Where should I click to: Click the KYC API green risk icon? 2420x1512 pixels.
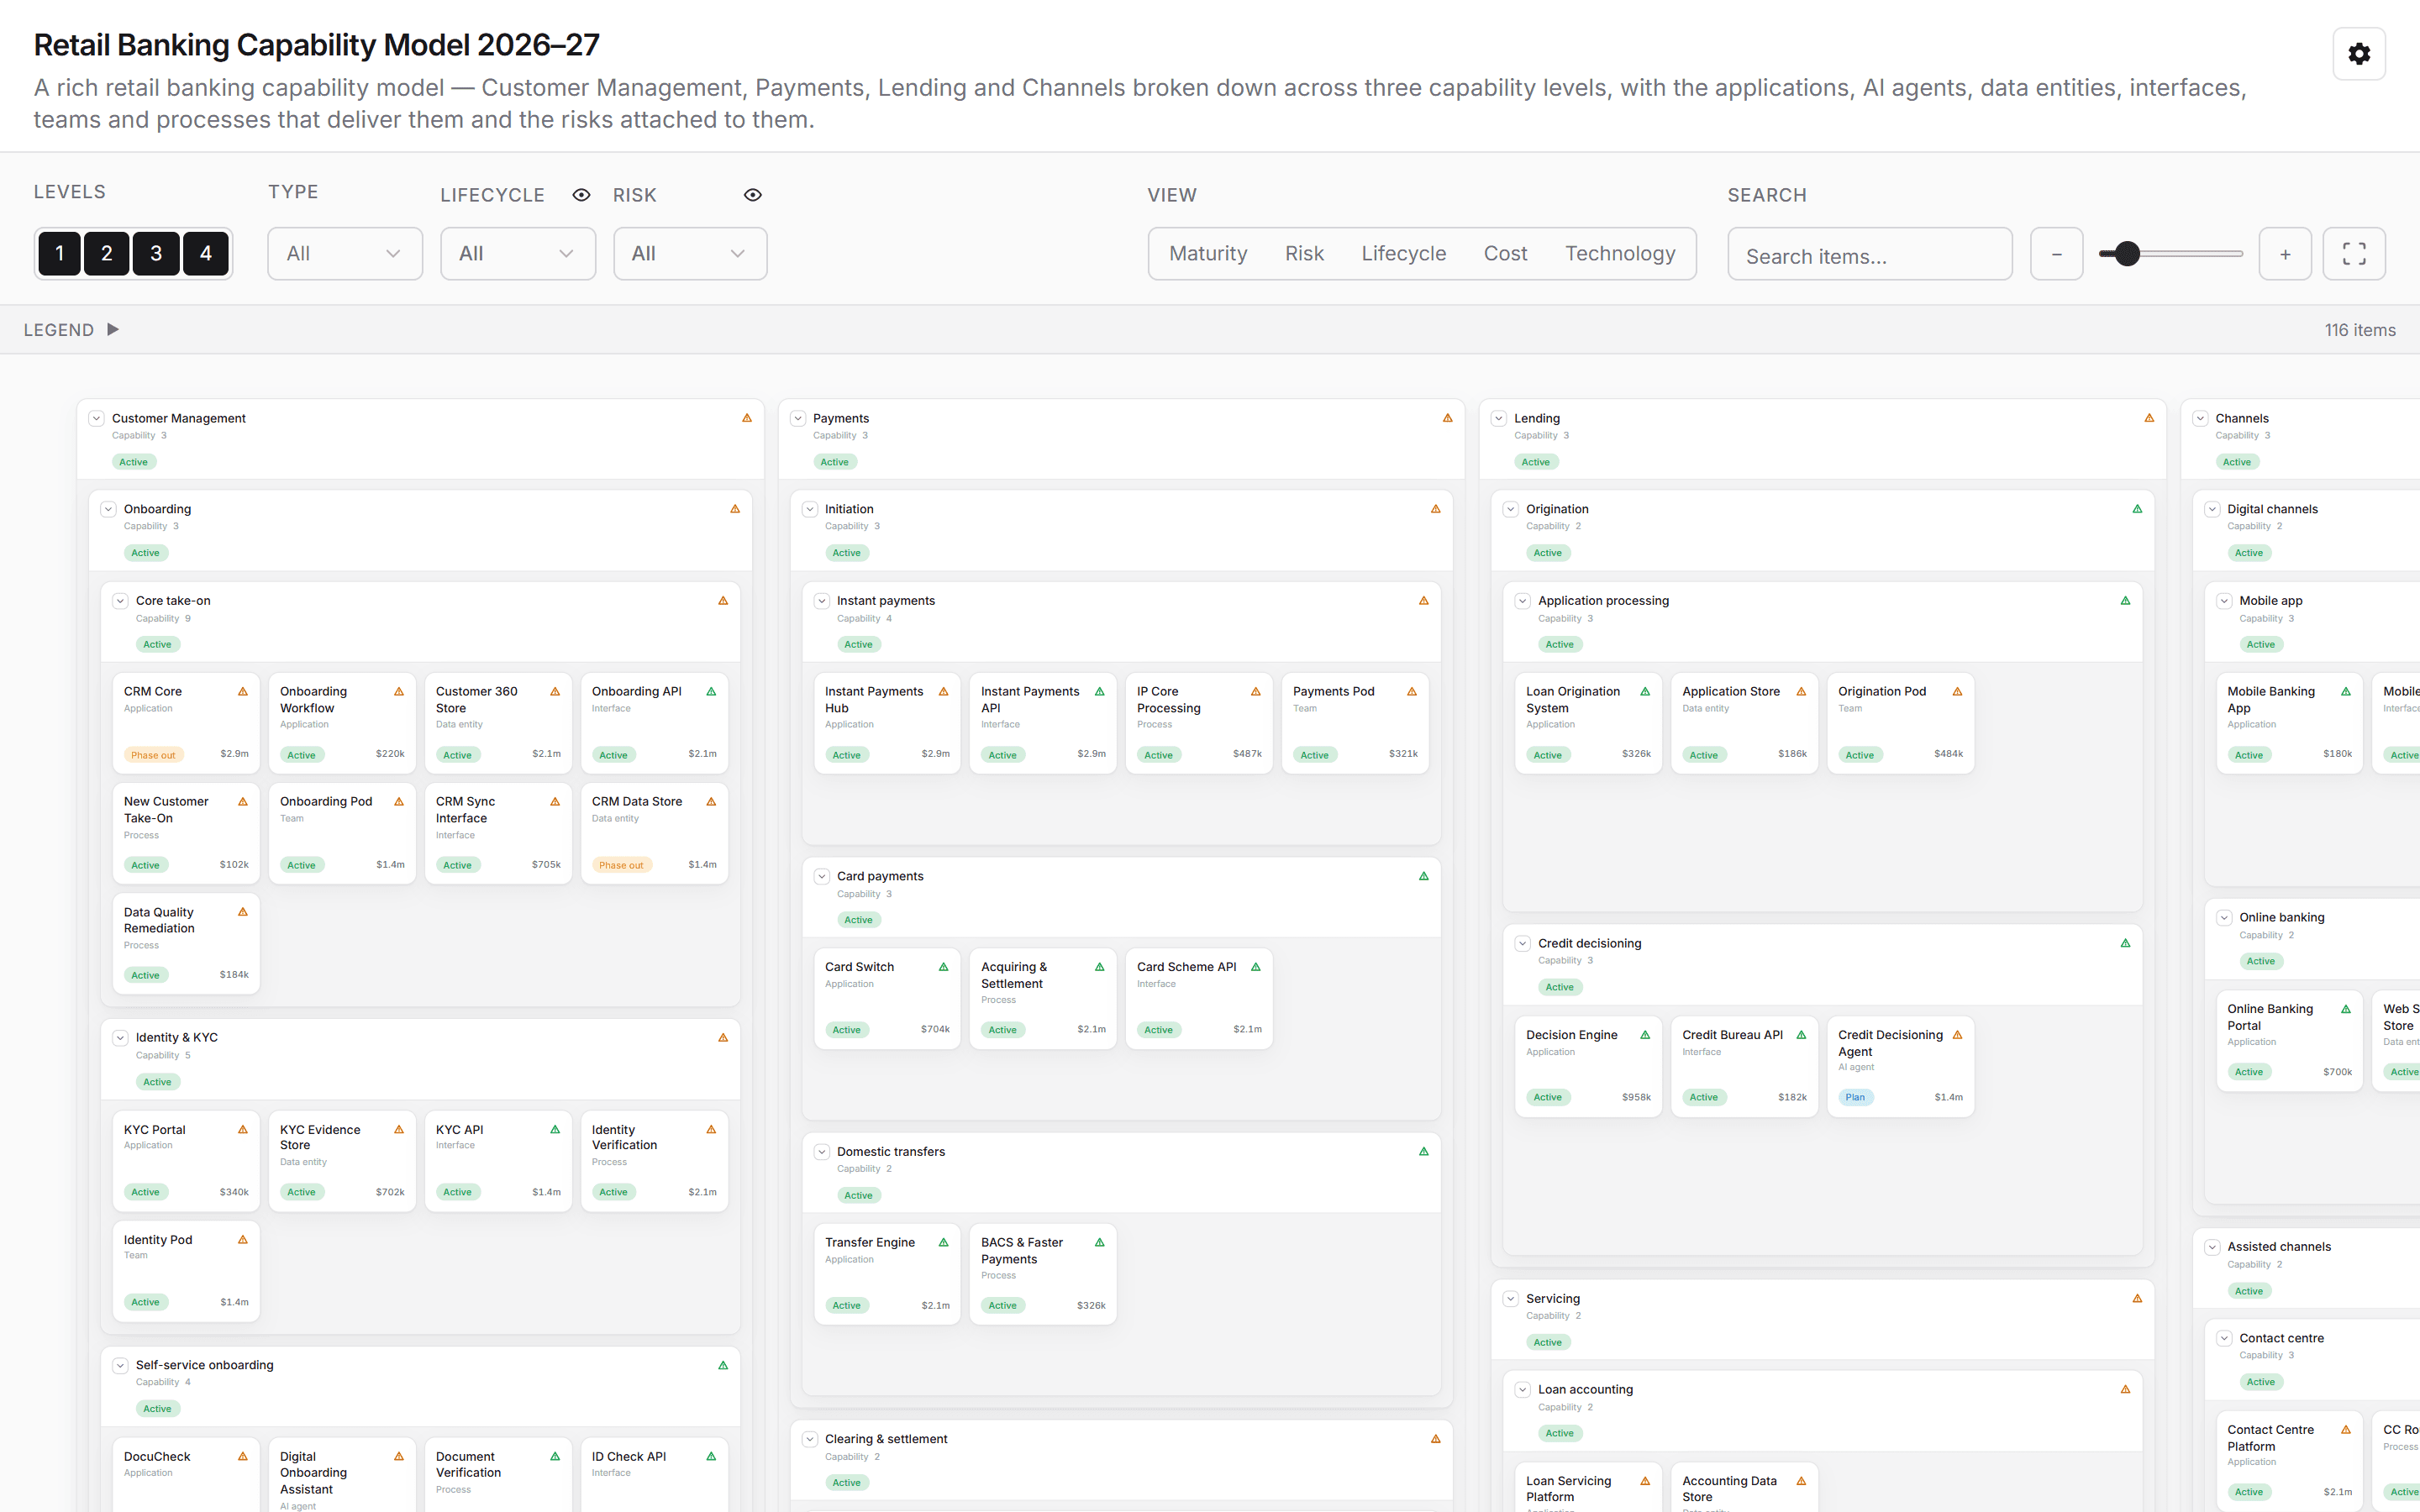pos(555,1130)
